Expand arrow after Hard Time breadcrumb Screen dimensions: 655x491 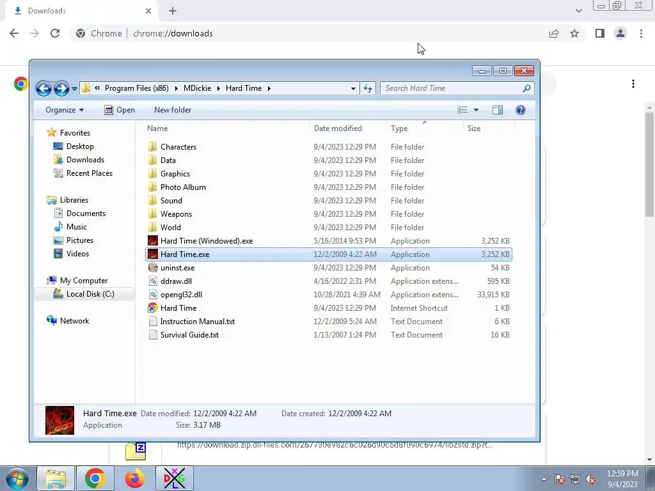[x=269, y=88]
